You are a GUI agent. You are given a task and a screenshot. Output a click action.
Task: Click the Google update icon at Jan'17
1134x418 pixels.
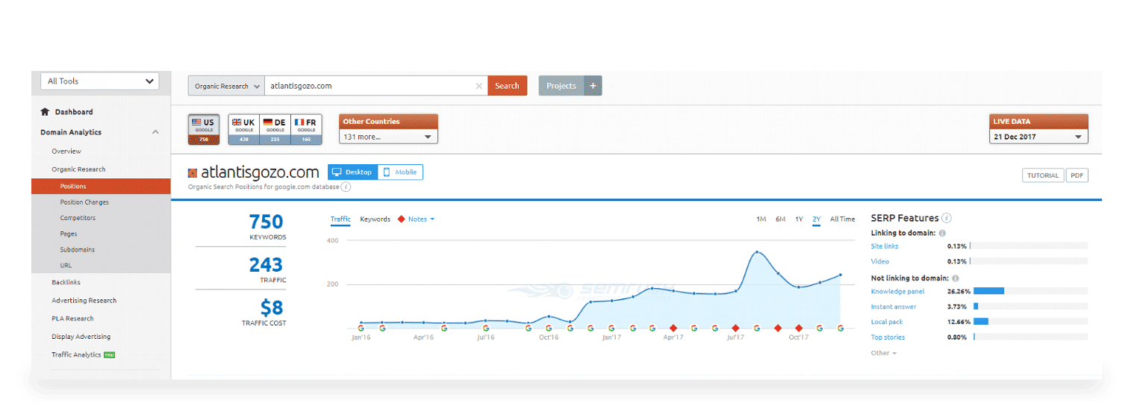[611, 328]
